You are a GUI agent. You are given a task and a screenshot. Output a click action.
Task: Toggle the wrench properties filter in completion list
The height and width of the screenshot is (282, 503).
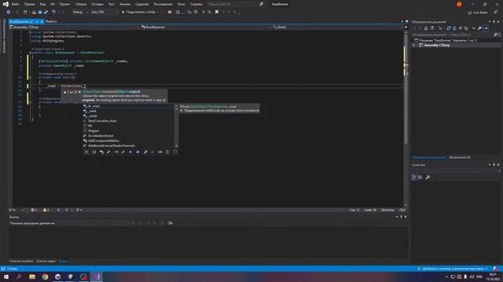click(145, 152)
